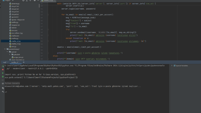Click the to_addrs inlay hint
This screenshot has width=201, height=113.
point(102,32)
